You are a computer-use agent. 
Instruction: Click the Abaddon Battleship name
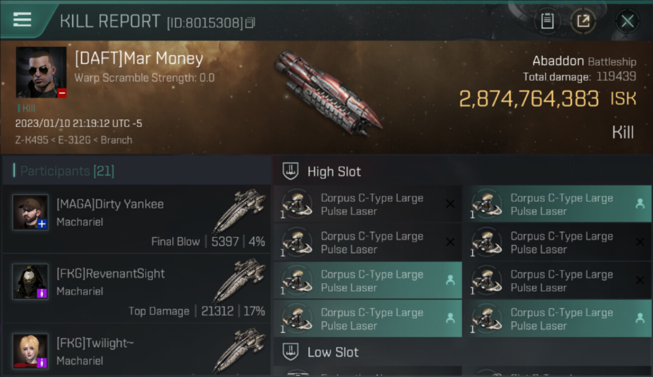584,61
